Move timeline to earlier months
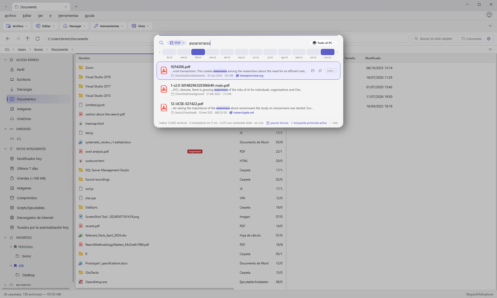 click(x=160, y=52)
